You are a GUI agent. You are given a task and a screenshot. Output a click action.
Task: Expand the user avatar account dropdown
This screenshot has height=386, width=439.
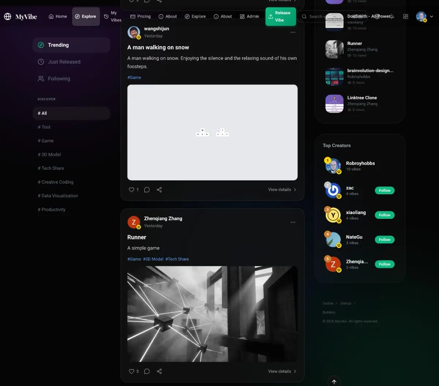[431, 16]
